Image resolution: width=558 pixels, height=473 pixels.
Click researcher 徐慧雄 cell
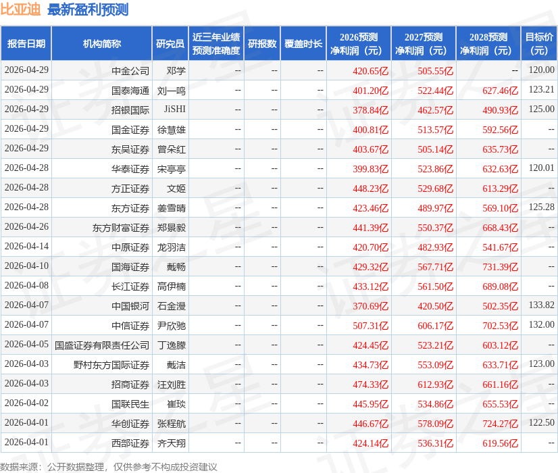pyautogui.click(x=171, y=130)
